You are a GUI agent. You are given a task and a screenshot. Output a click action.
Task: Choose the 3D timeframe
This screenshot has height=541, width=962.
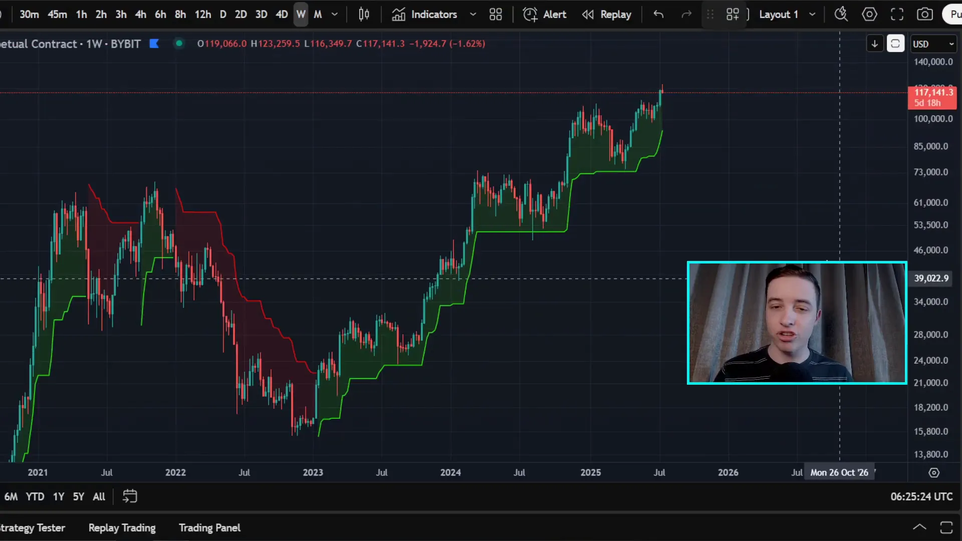point(261,15)
